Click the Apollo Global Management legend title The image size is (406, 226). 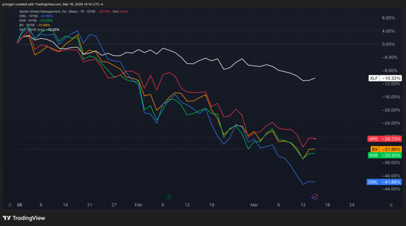click(x=49, y=12)
